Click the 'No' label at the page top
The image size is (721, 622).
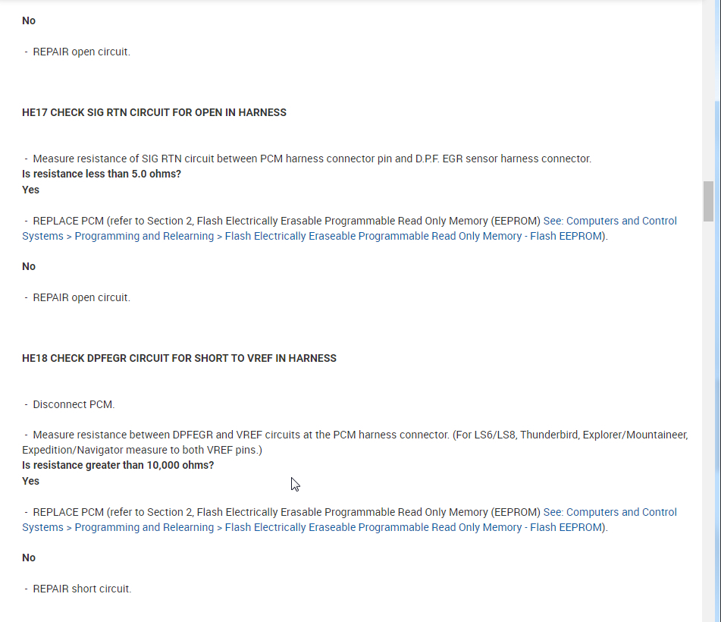(x=29, y=20)
